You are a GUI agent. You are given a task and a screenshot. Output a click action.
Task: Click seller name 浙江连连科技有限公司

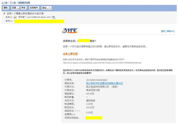point(98,87)
